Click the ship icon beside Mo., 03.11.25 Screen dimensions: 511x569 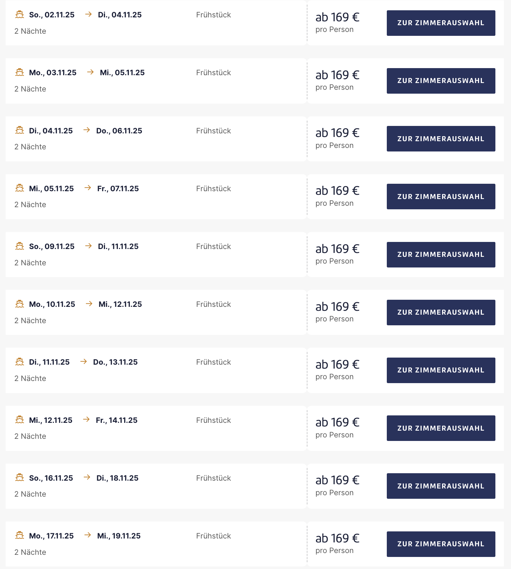coord(20,72)
